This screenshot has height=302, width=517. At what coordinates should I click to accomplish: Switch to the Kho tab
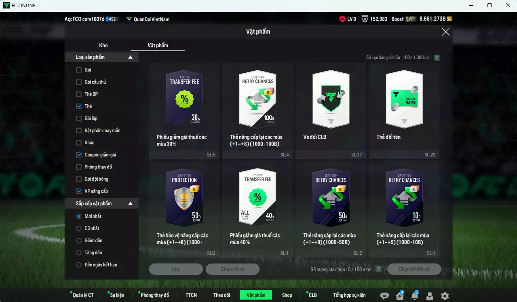[103, 45]
